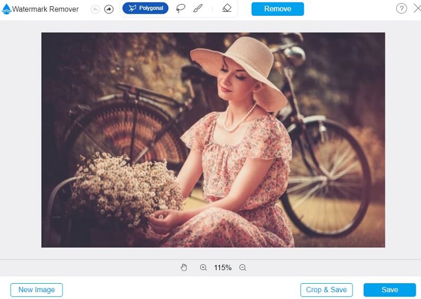This screenshot has height=299, width=421.
Task: Close the Watermark Remover window
Action: [x=415, y=8]
